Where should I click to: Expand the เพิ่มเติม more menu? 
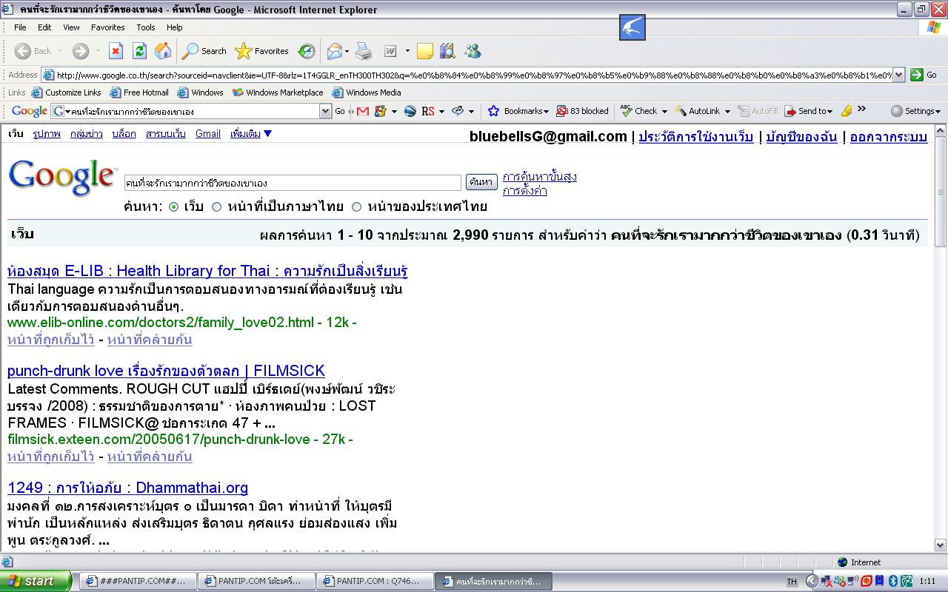251,134
